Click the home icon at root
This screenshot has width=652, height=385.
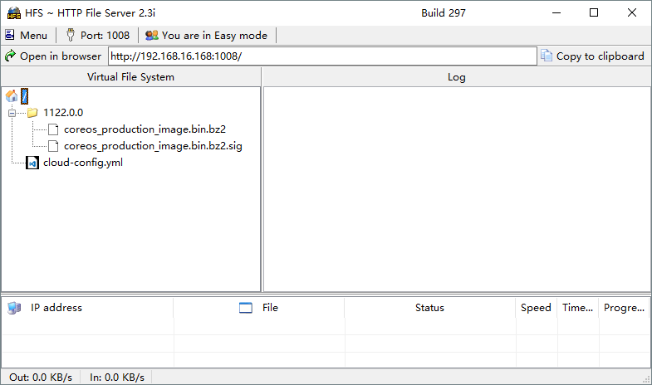(x=12, y=96)
